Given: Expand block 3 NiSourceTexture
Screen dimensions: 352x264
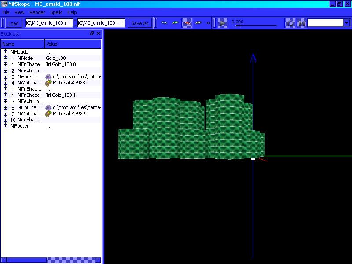Looking at the screenshot, I should pos(5,77).
